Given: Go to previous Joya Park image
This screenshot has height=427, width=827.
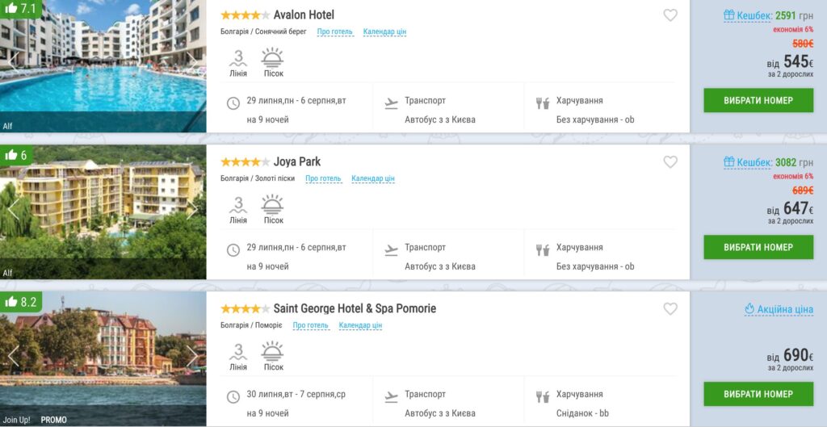Looking at the screenshot, I should tap(14, 209).
